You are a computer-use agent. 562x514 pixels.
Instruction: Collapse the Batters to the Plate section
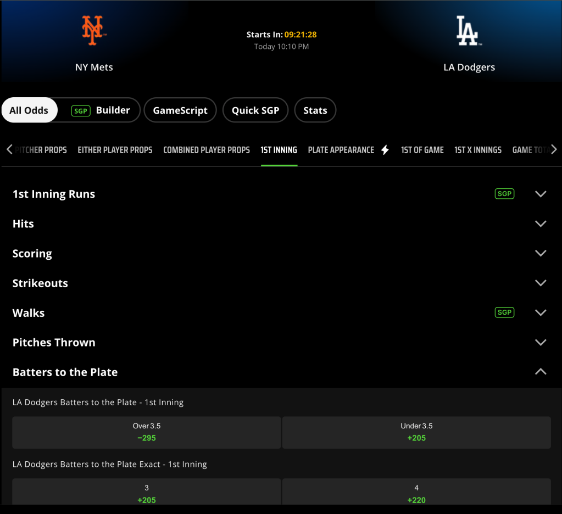click(x=541, y=372)
